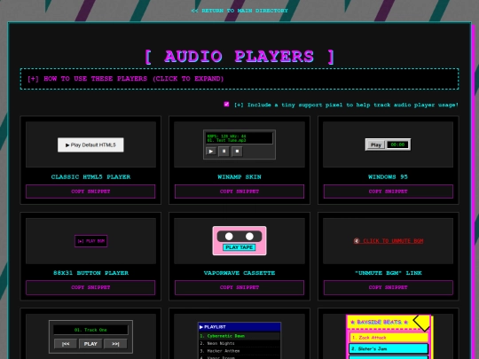Click the Winamp Skin label
Viewport: 479px width, 359px height.
(x=239, y=176)
